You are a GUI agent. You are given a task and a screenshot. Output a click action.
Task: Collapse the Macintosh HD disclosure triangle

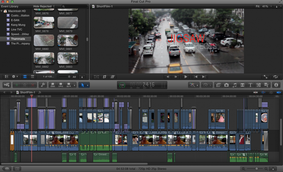(2, 11)
